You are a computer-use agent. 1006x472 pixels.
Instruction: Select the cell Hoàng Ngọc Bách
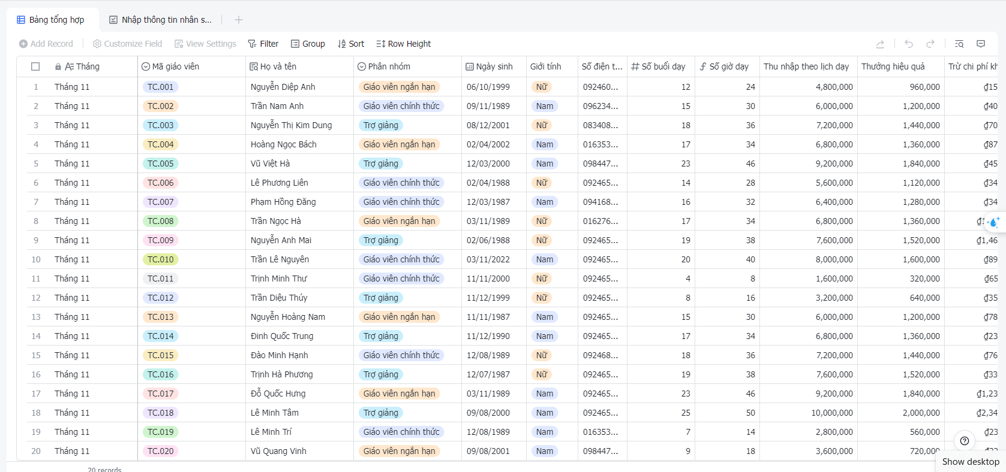(x=299, y=144)
